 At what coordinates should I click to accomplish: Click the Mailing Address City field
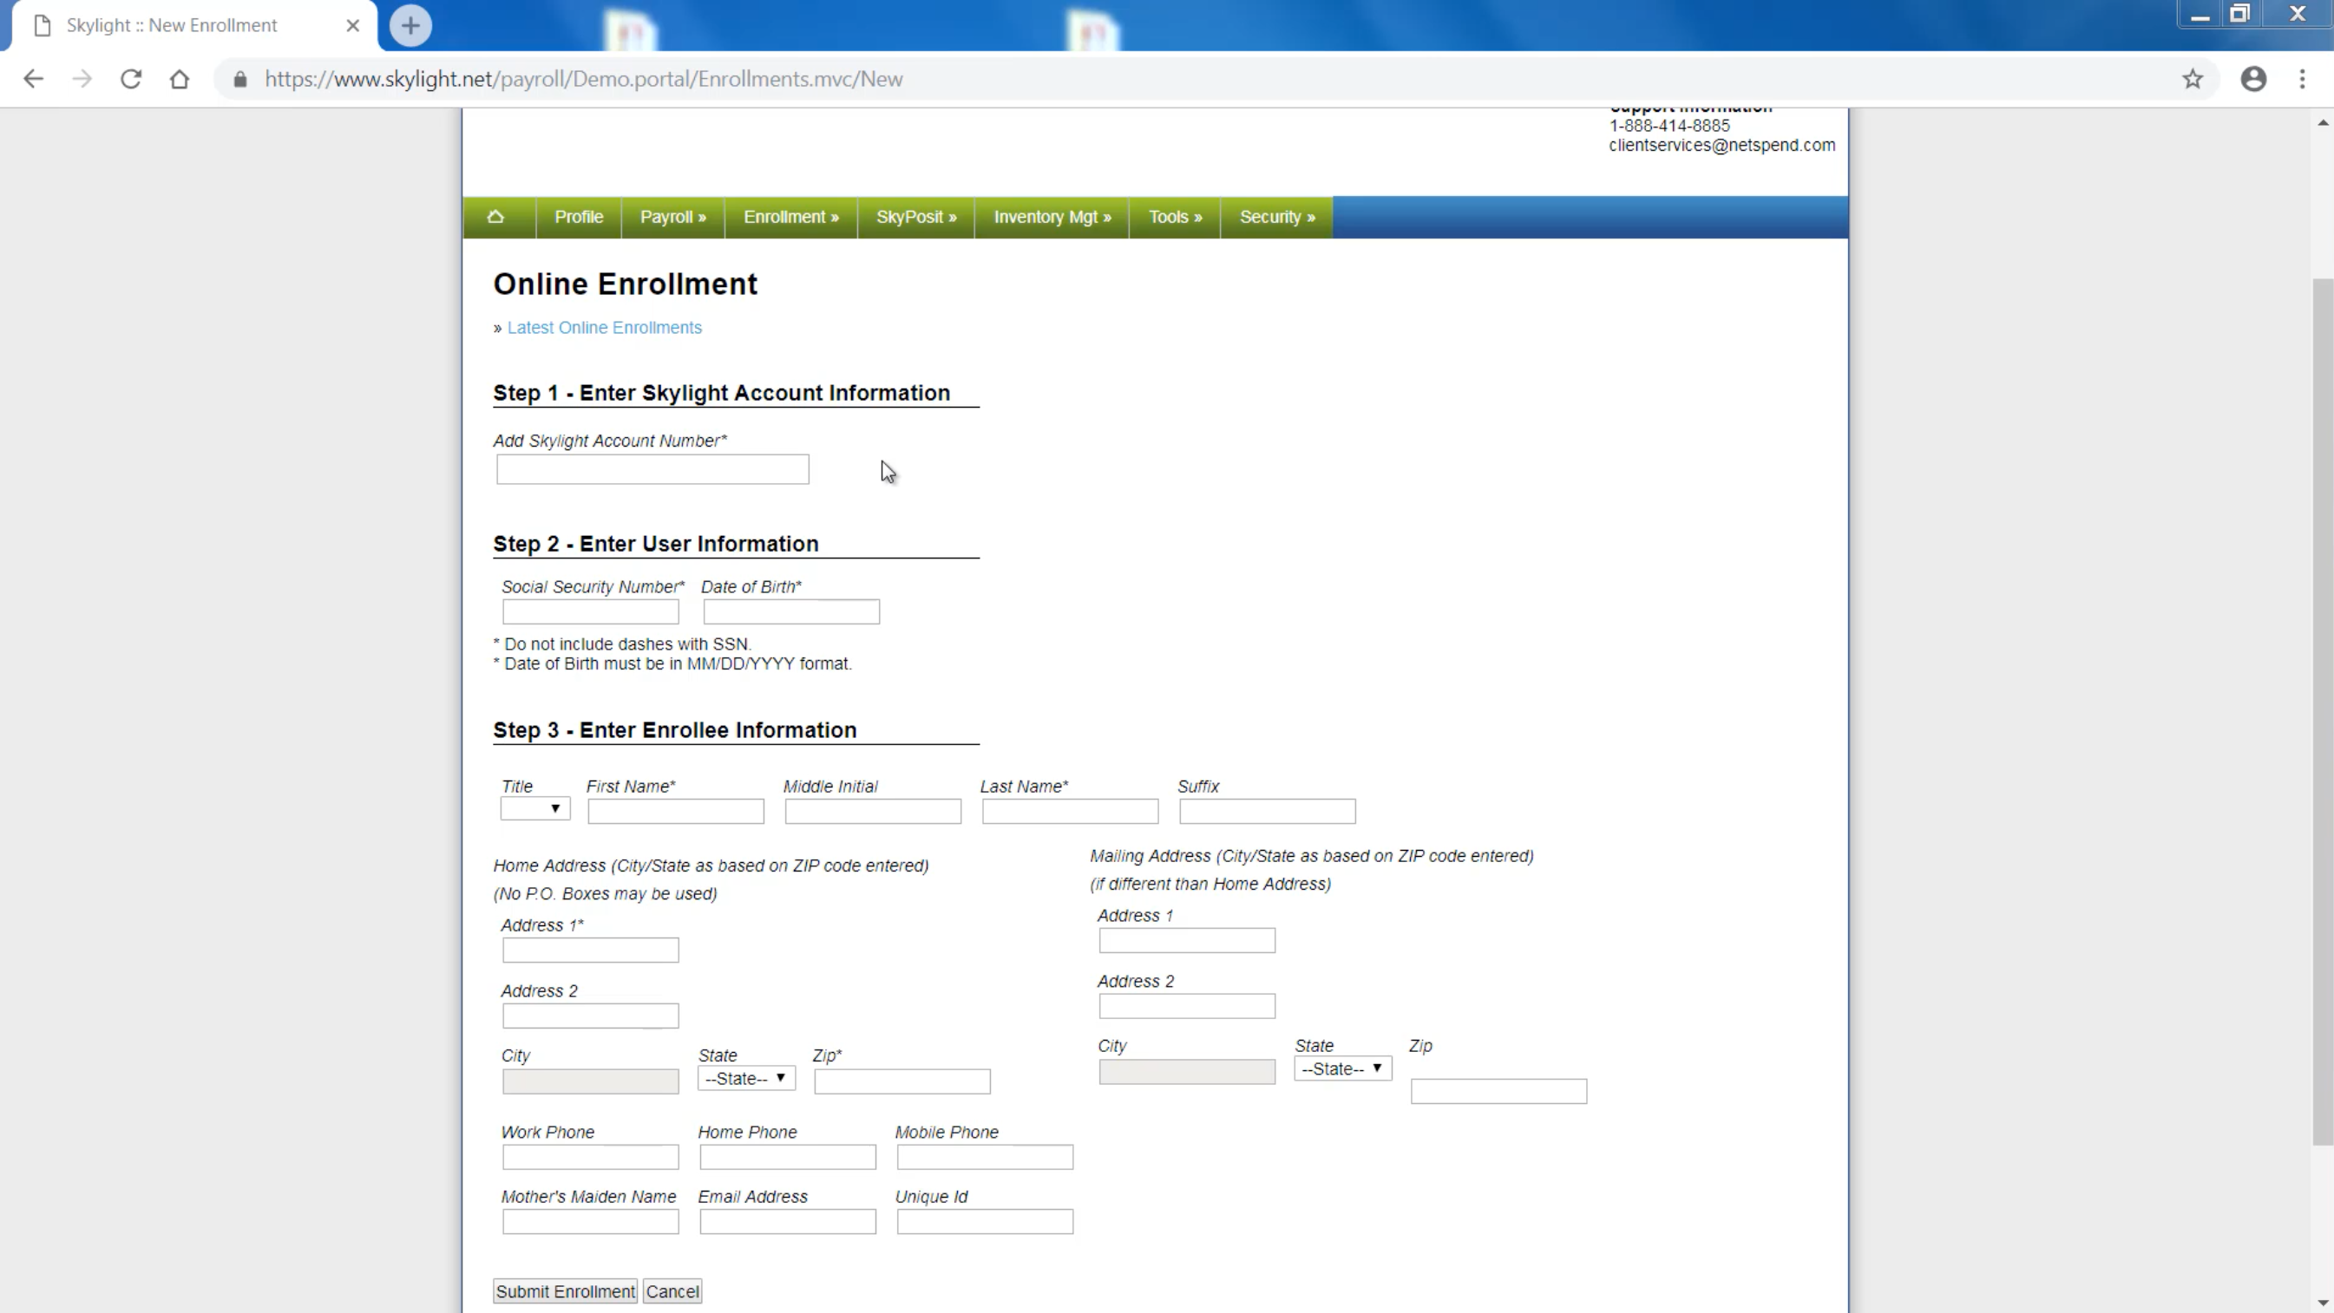[1187, 1072]
